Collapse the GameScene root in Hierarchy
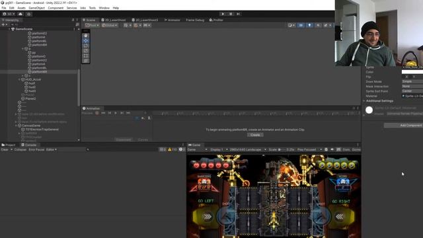This screenshot has height=238, width=423. [x=9, y=29]
